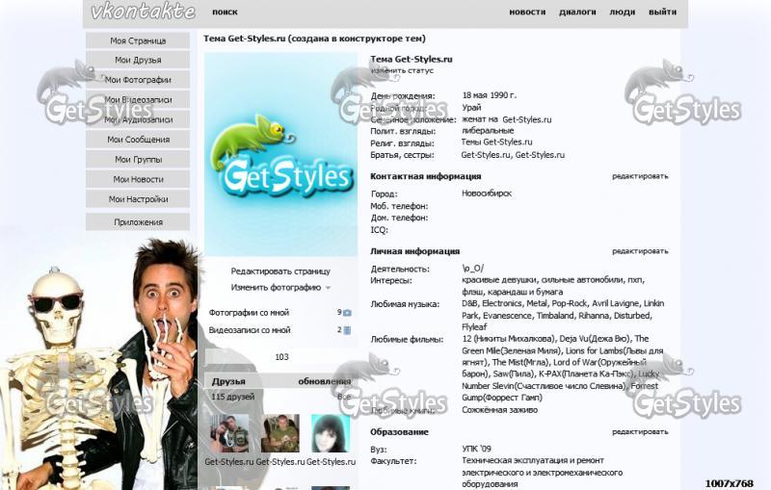The width and height of the screenshot is (771, 490).
Task: Click camera icon next to photo count
Action: [x=347, y=313]
